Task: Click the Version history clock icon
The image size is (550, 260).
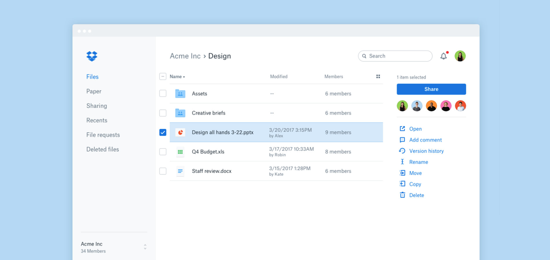Action: click(402, 151)
